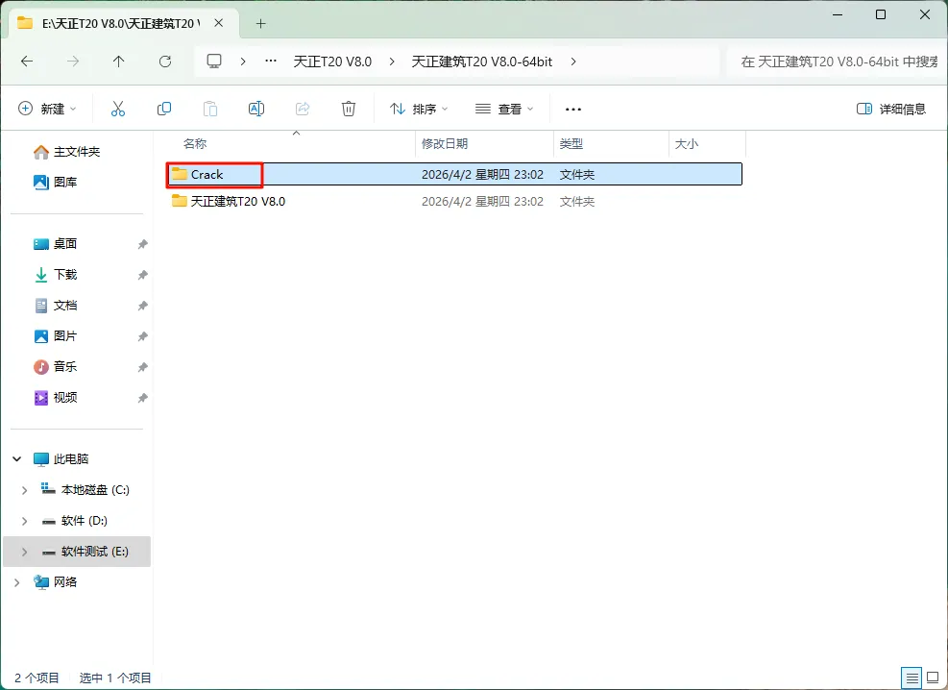The width and height of the screenshot is (948, 690).
Task: Click the This PC monitor icon in address bar
Action: coord(214,62)
